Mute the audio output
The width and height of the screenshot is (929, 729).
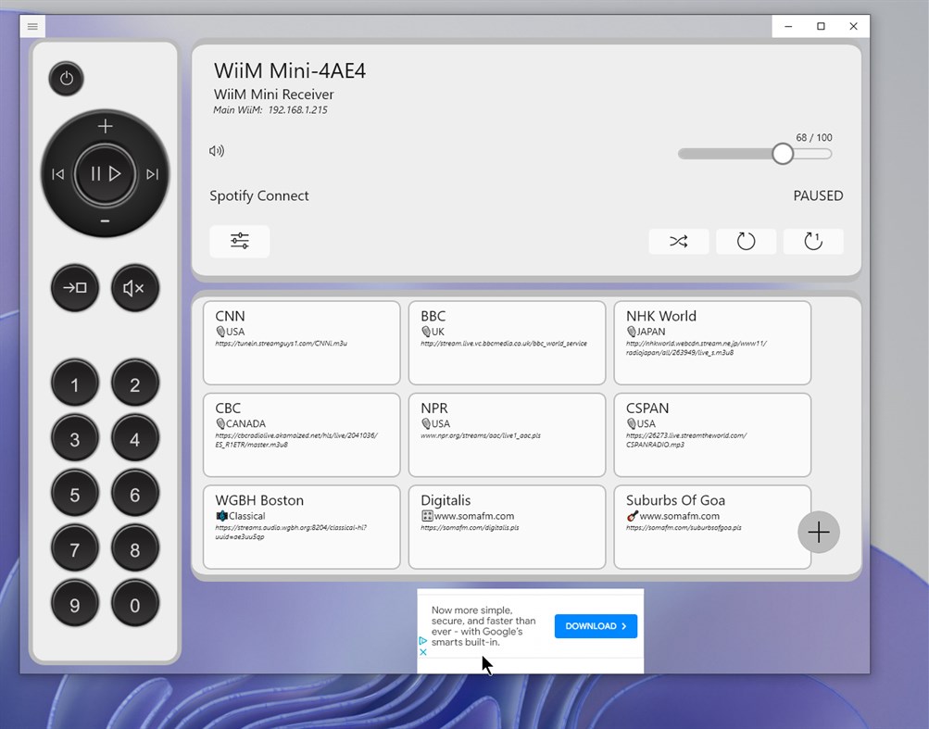pyautogui.click(x=134, y=287)
